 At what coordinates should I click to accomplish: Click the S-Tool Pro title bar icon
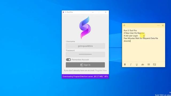pos(63,12)
